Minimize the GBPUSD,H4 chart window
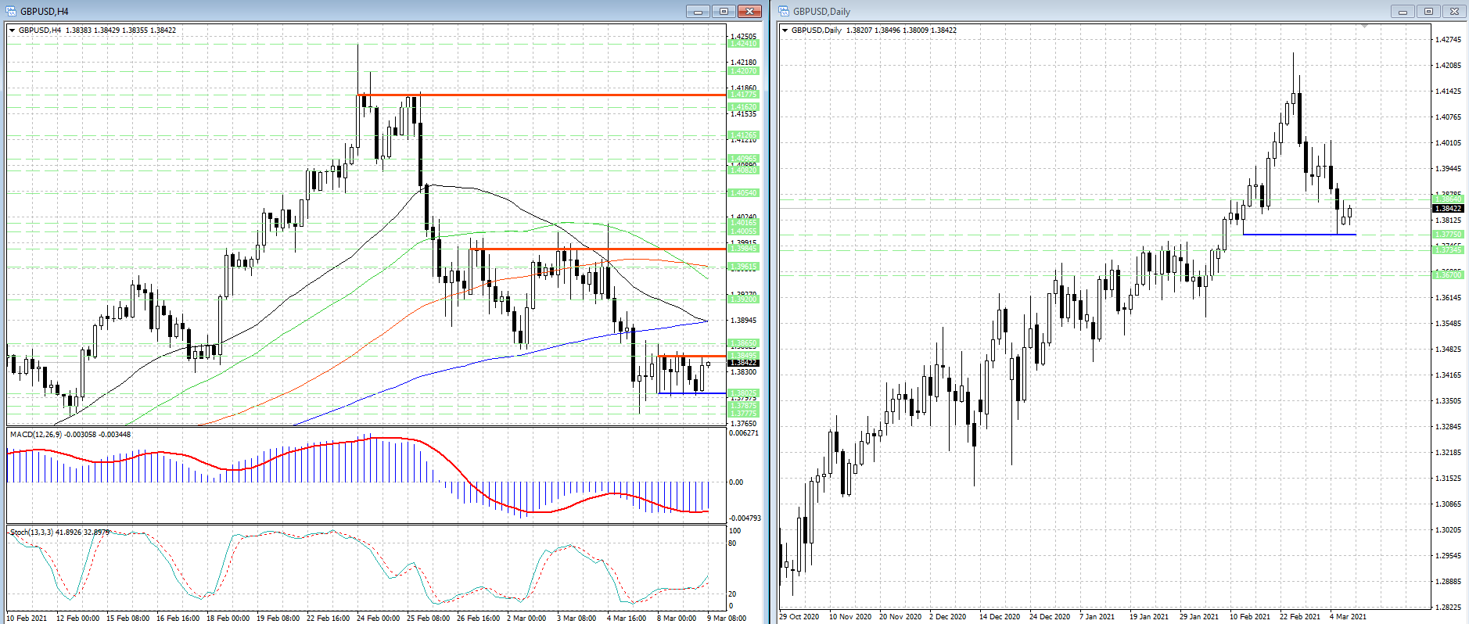Viewport: 1469px width, 624px height. [x=698, y=11]
